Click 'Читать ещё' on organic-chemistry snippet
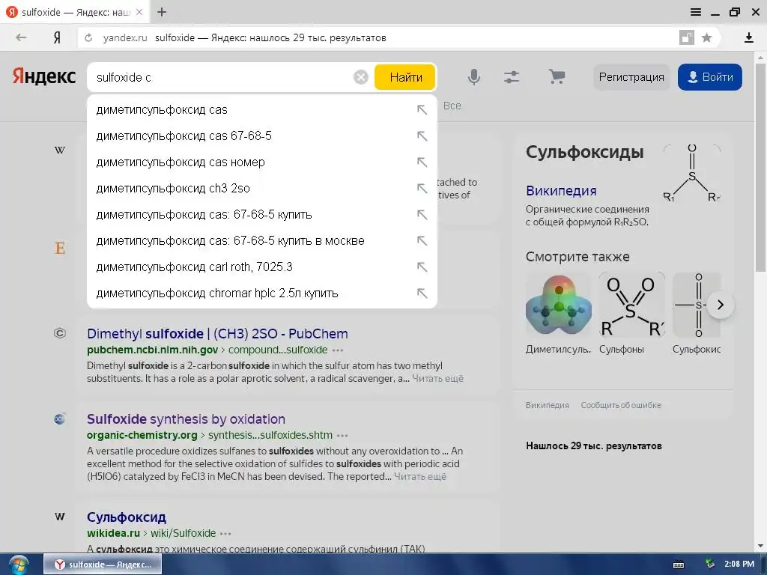This screenshot has width=767, height=575. [x=420, y=477]
